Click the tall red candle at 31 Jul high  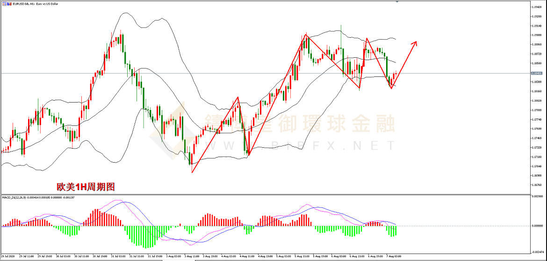coord(121,39)
